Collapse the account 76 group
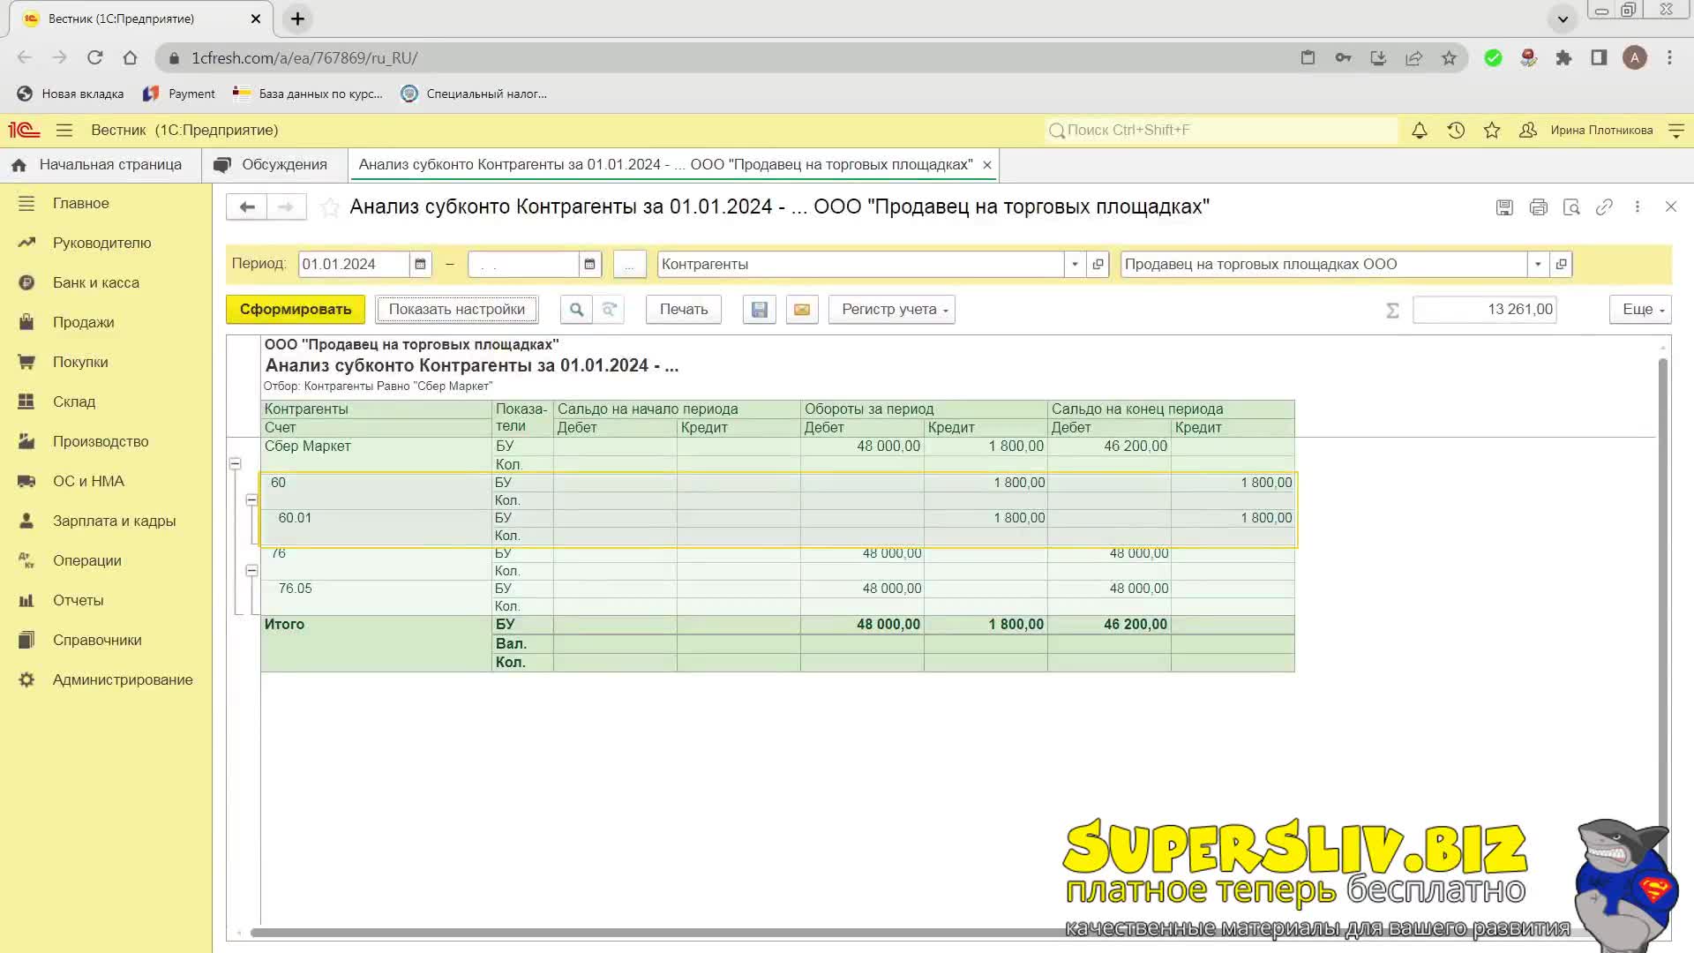Image resolution: width=1694 pixels, height=953 pixels. pos(251,571)
